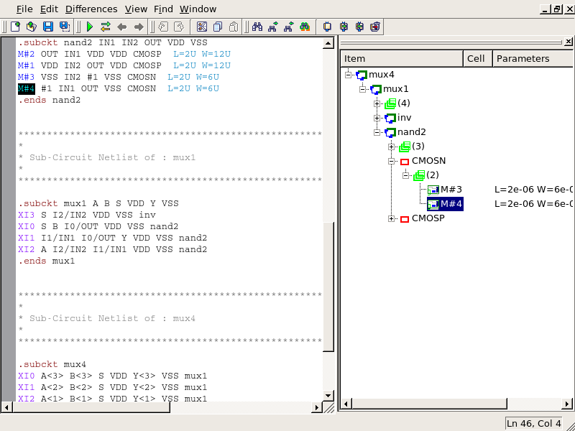Click the Open file toolbar icon
Viewport: 575px width, 431px height.
[x=32, y=27]
